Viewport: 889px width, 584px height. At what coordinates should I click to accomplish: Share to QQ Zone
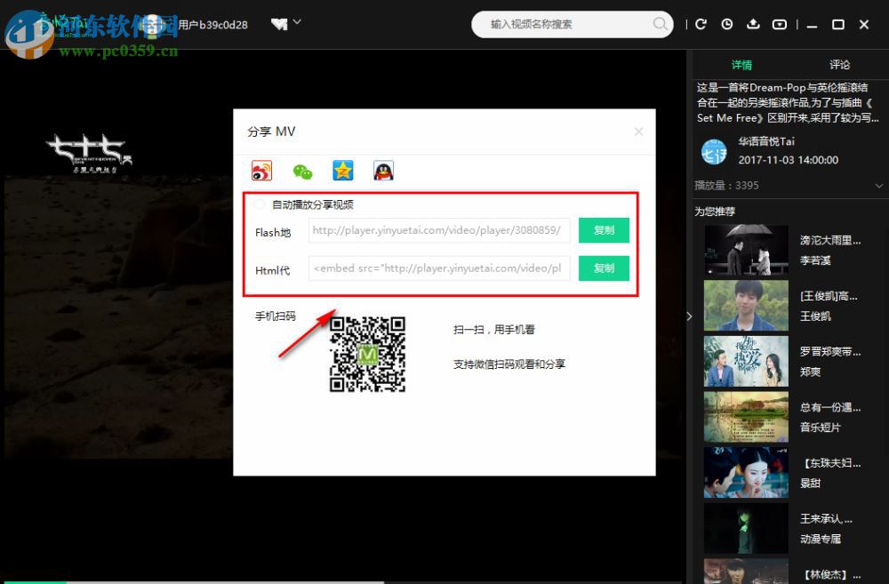[x=342, y=171]
